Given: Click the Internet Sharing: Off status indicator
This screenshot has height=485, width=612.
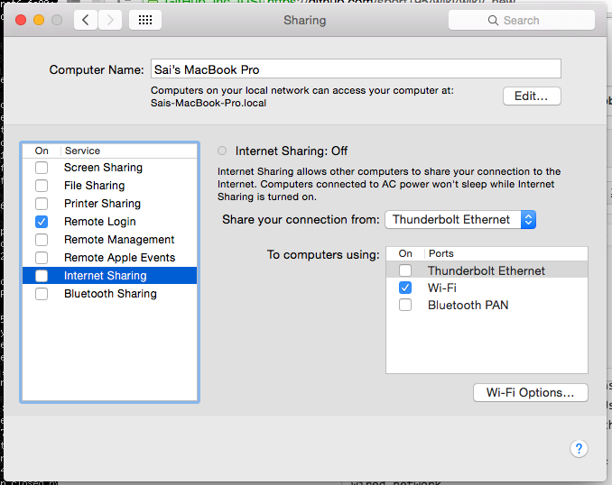Looking at the screenshot, I should point(222,151).
